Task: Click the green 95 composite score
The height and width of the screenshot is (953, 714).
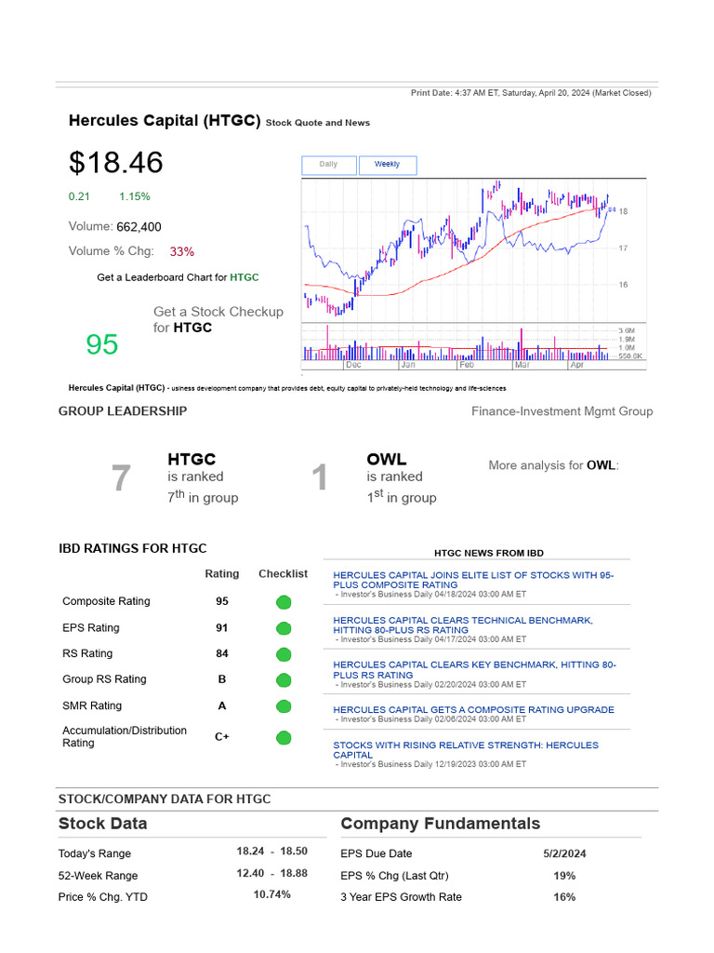Action: (x=102, y=344)
